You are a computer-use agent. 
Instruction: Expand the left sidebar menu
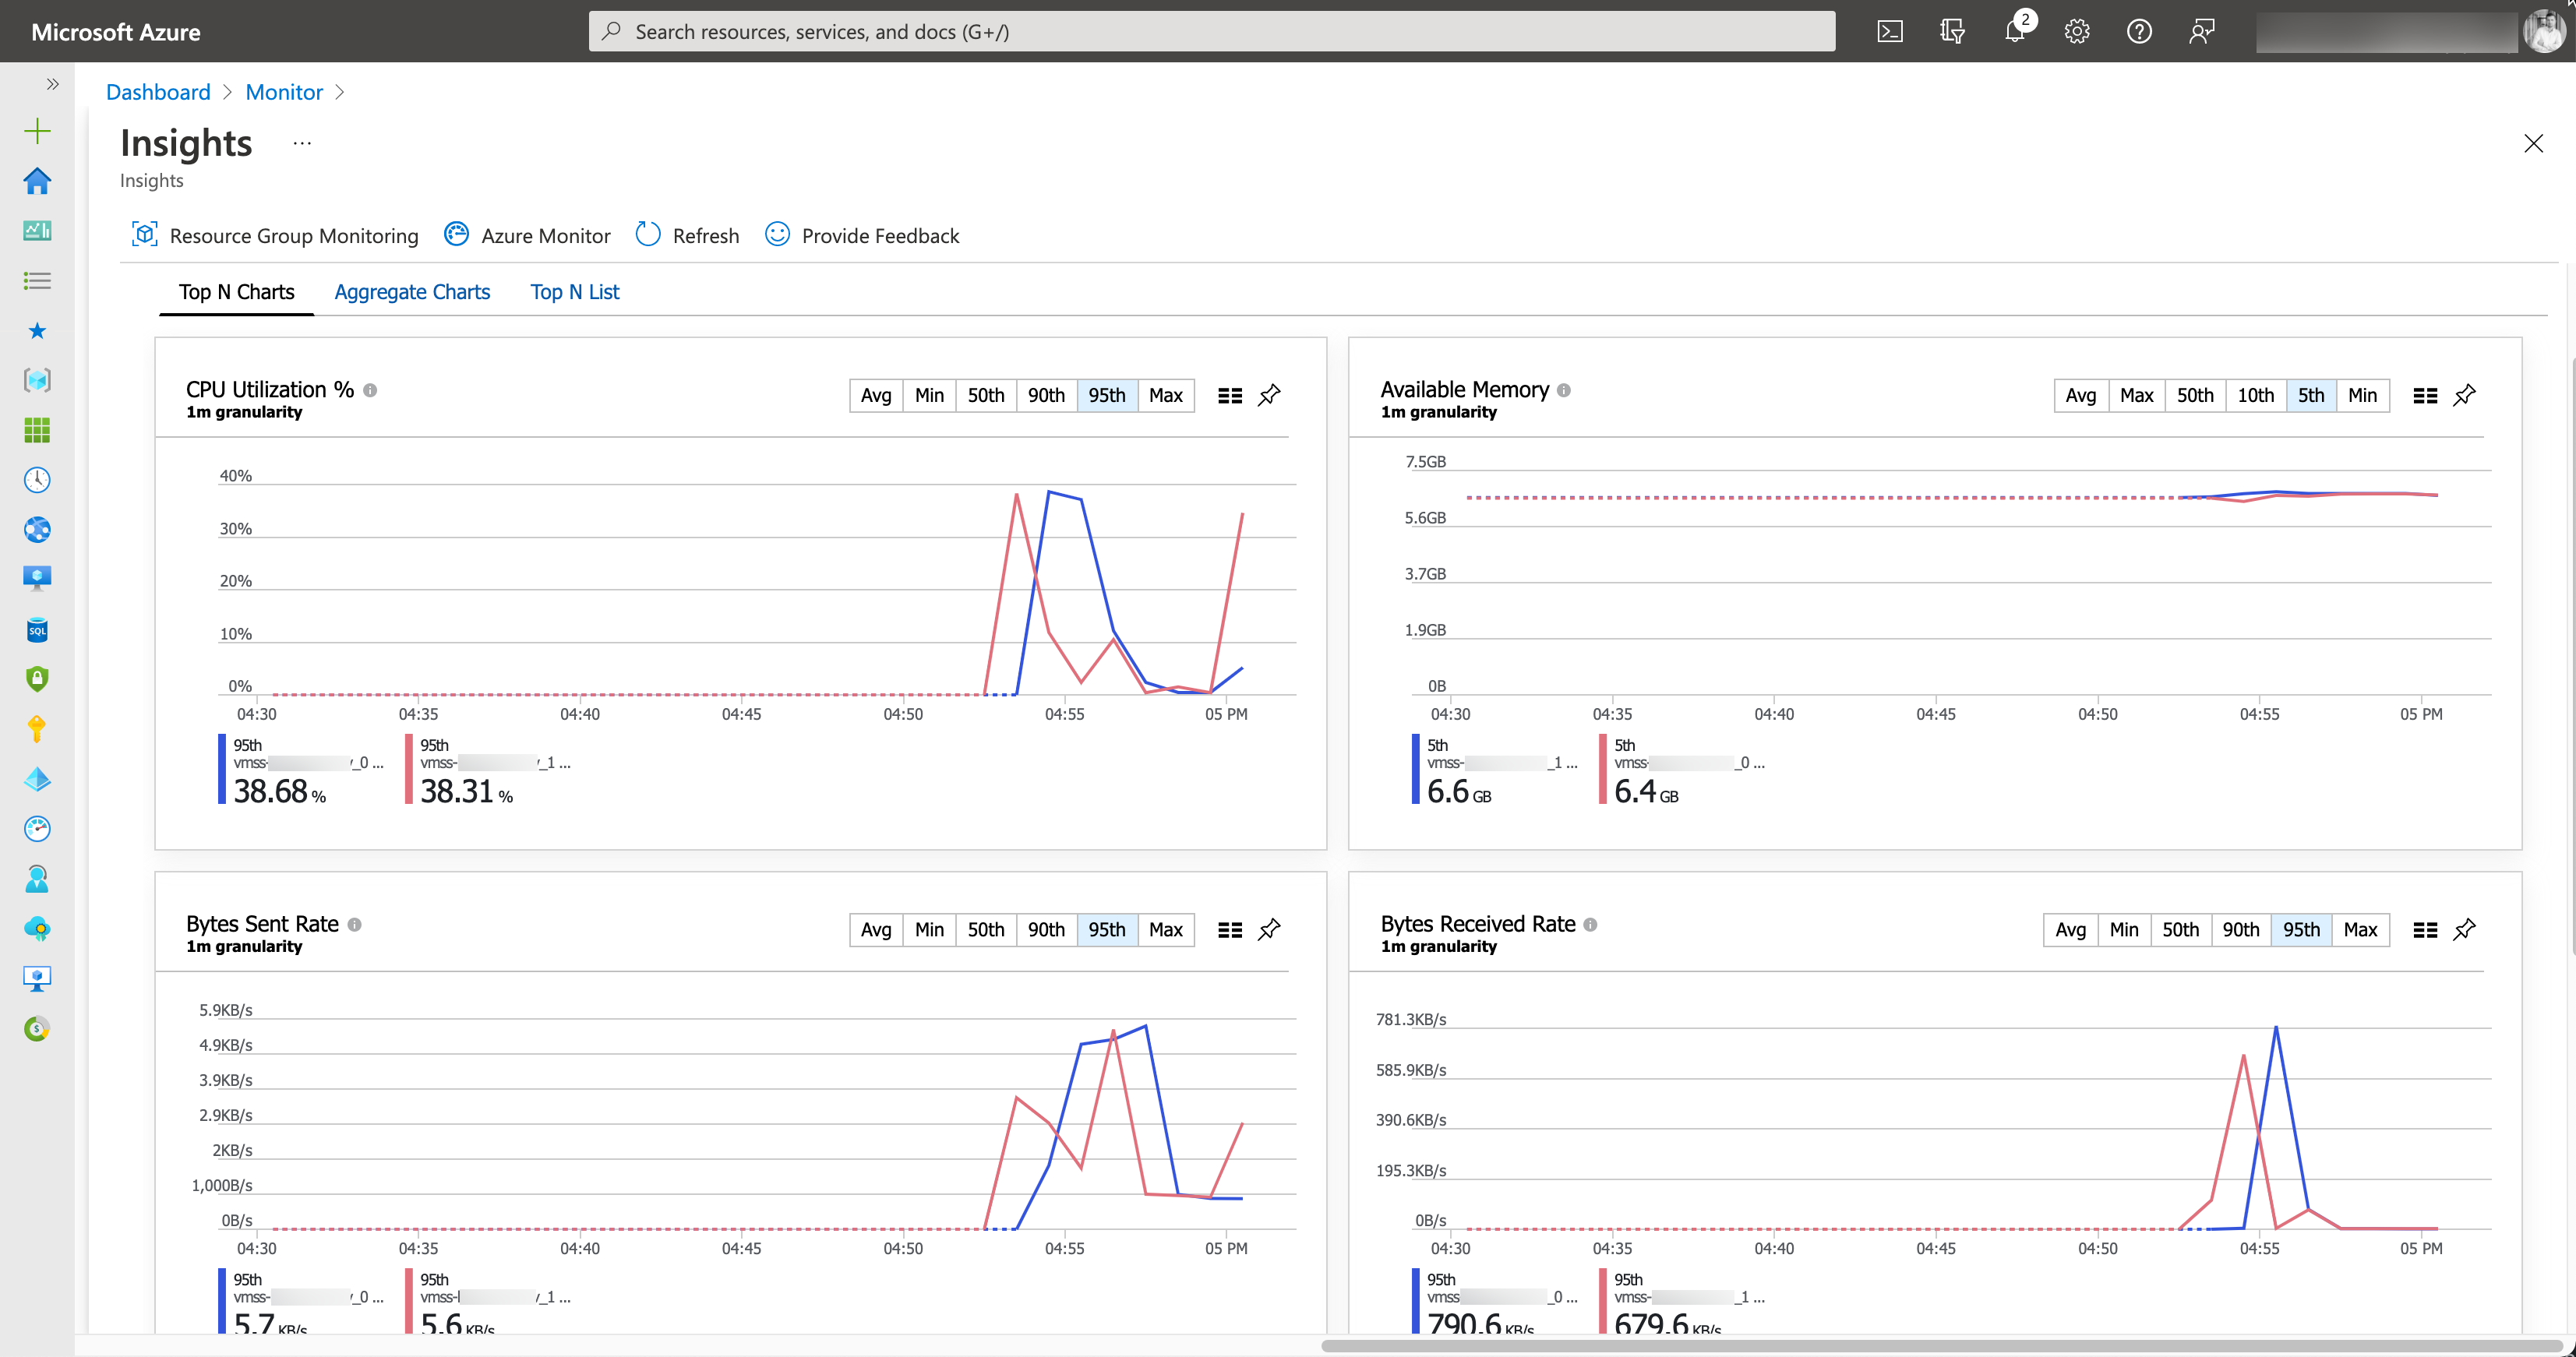pos(52,84)
